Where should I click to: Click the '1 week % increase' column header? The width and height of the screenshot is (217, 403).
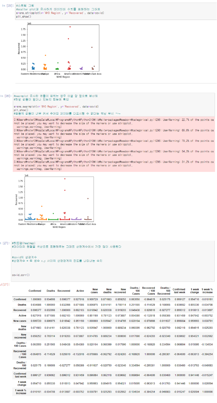point(207,291)
